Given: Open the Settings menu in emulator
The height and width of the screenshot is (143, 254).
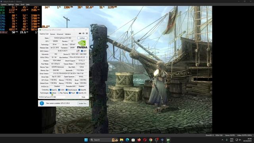Looking at the screenshot, I should point(11,4).
